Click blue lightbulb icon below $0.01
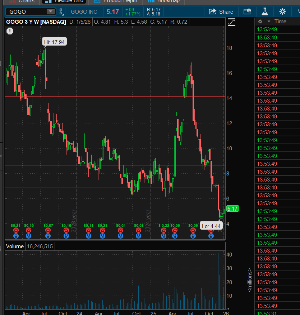The image size is (300, 315). pyautogui.click(x=120, y=236)
